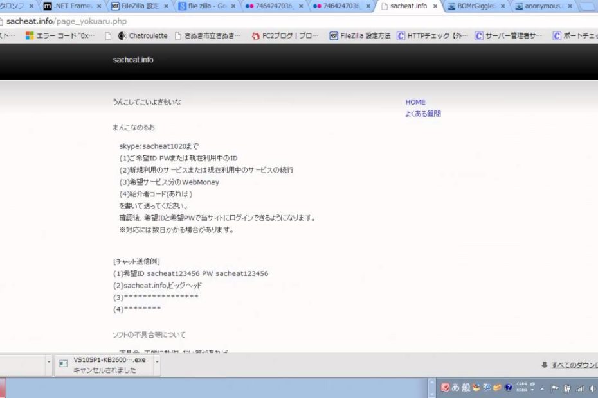
Task: Open the エラー コード bookmark
Action: click(x=57, y=36)
